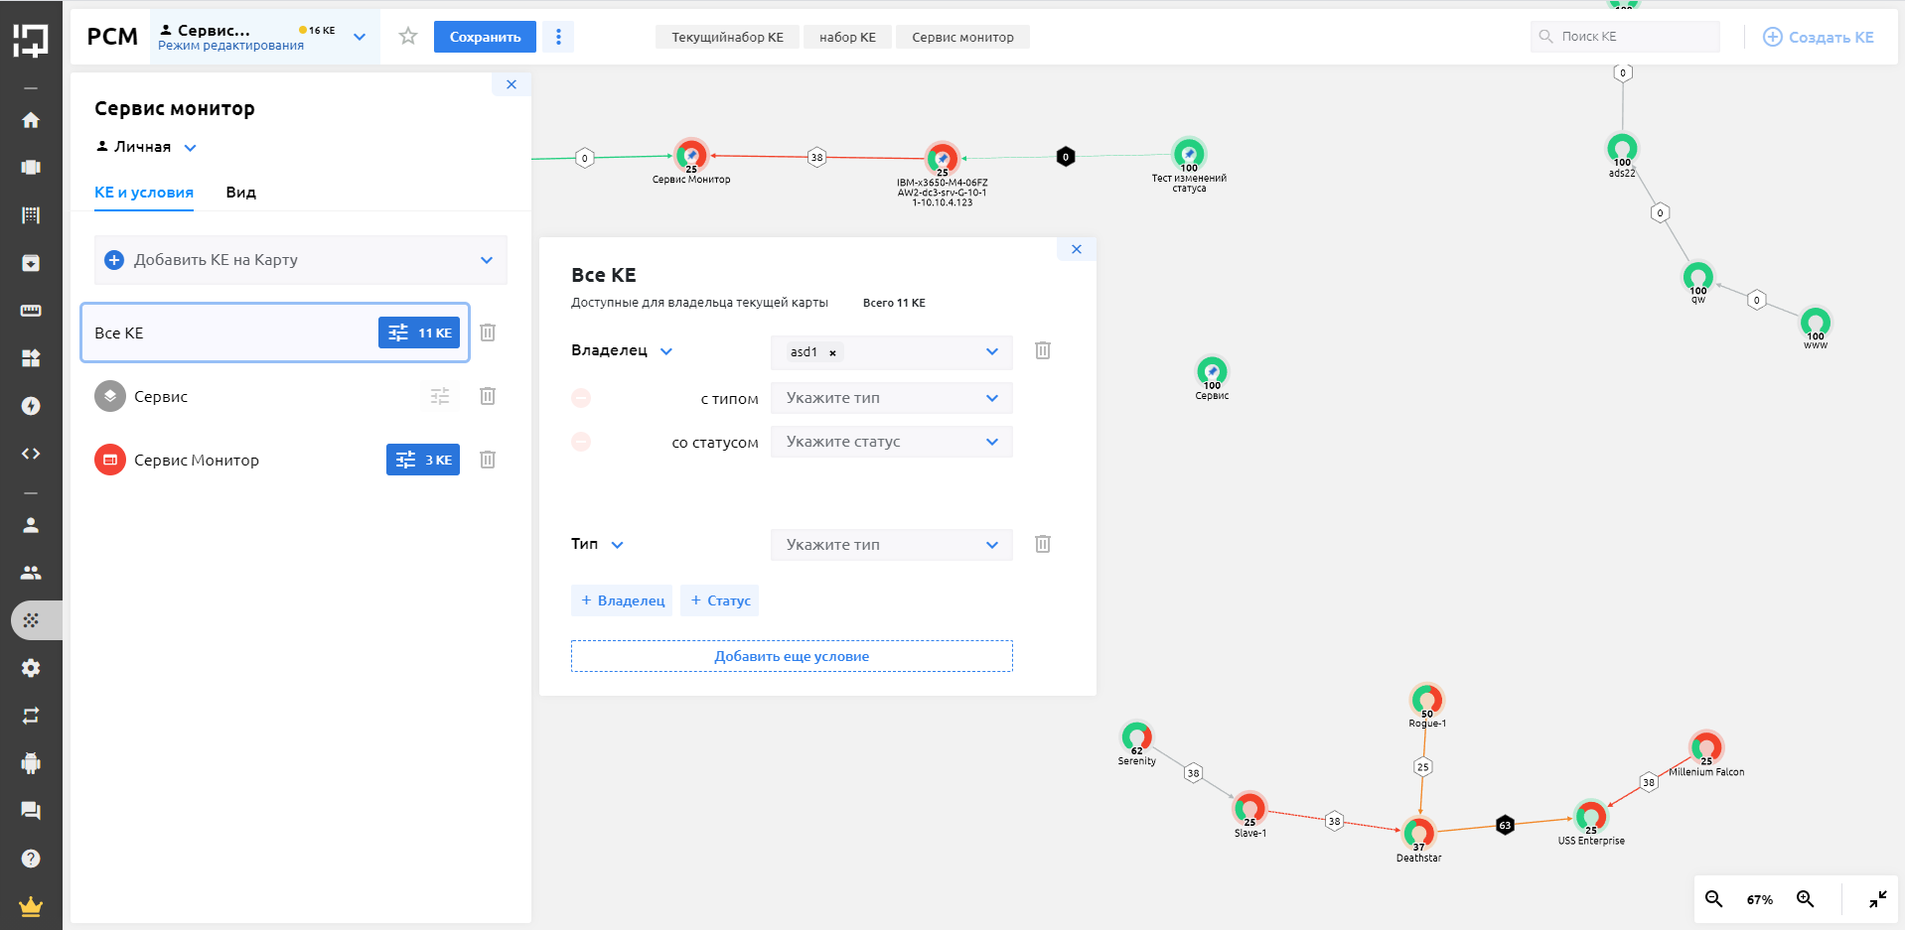Select the Сервис row in list

(x=274, y=396)
